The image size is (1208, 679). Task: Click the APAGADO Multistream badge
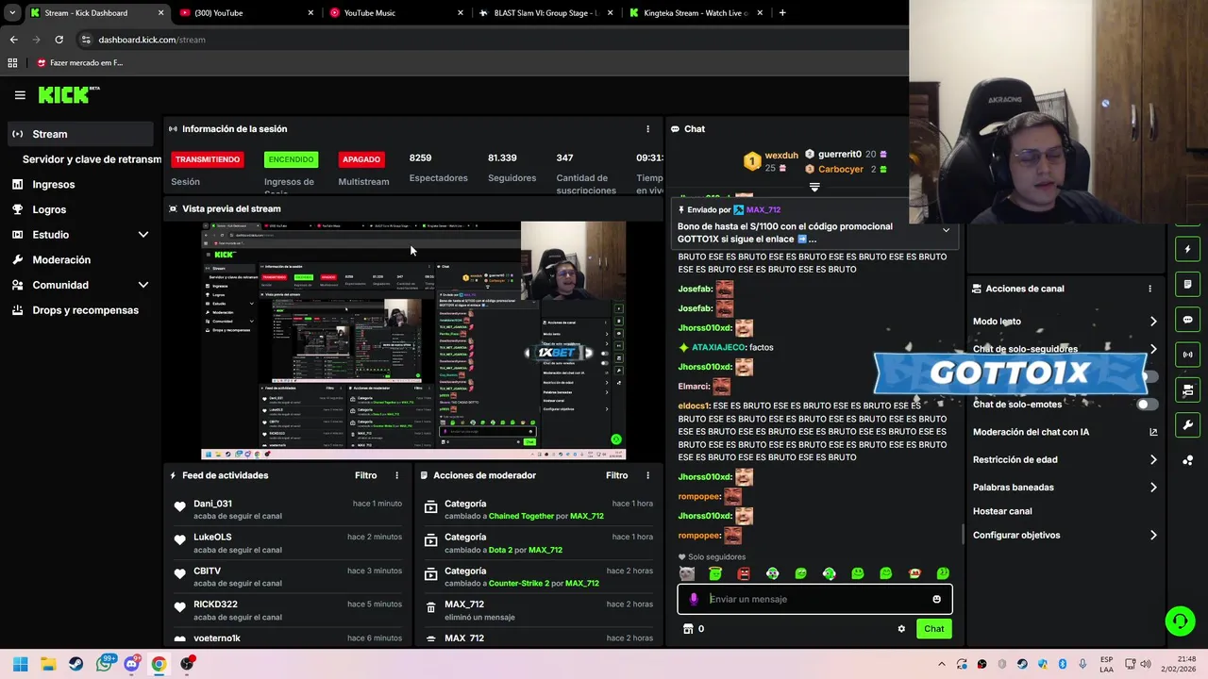point(361,159)
